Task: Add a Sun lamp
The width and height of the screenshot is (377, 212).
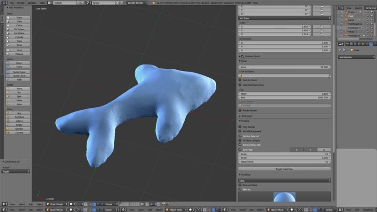Action: tap(18, 92)
